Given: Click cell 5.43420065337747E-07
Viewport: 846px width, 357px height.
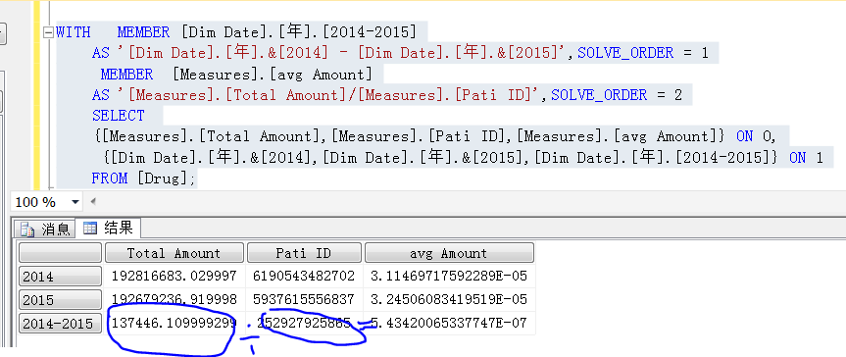Looking at the screenshot, I should [449, 323].
